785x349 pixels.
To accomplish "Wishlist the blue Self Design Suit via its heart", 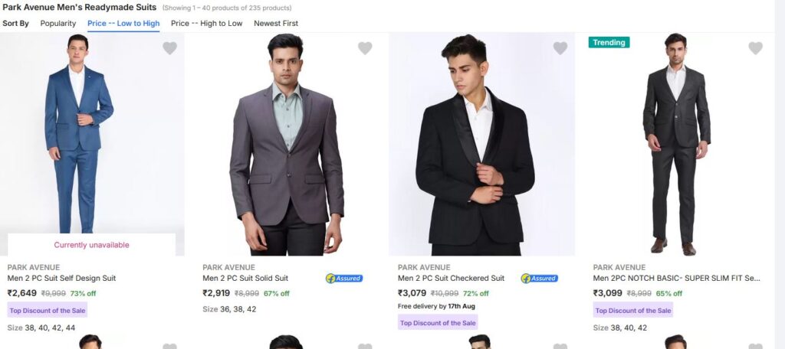I will tap(169, 48).
